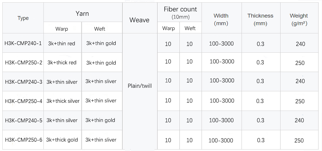Select the Thickness (mm) header
The image size is (322, 151).
coord(260,19)
